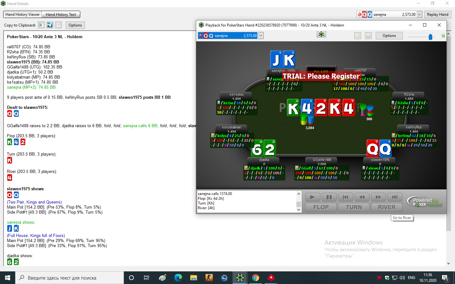The width and height of the screenshot is (455, 284).
Task: Jump to start of the hand
Action: tap(345, 197)
